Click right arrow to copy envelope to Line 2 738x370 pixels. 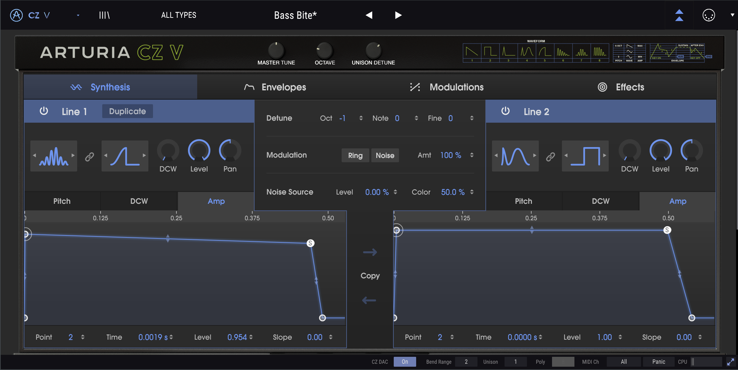370,252
